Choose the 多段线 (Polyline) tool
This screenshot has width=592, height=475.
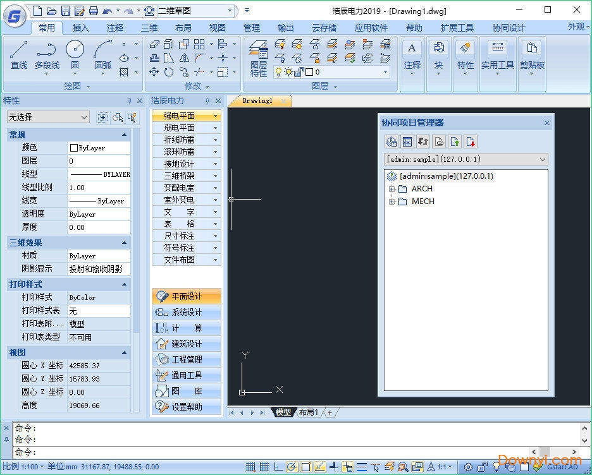click(x=47, y=55)
